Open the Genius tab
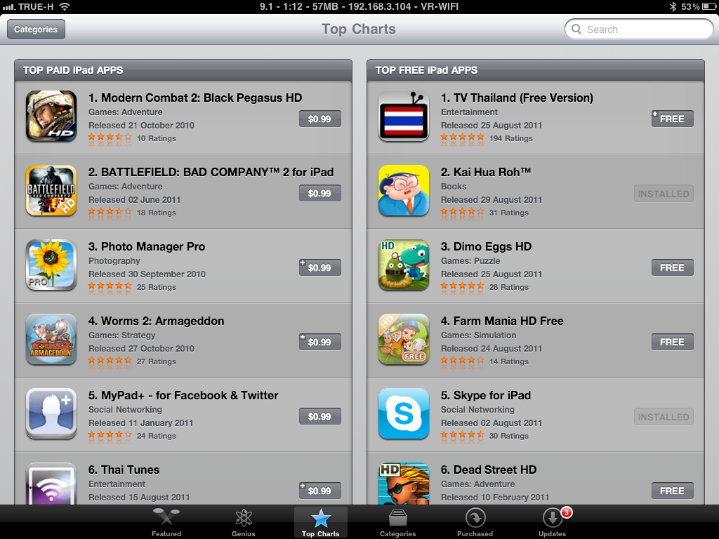Screen dimensions: 719x539 (x=244, y=522)
